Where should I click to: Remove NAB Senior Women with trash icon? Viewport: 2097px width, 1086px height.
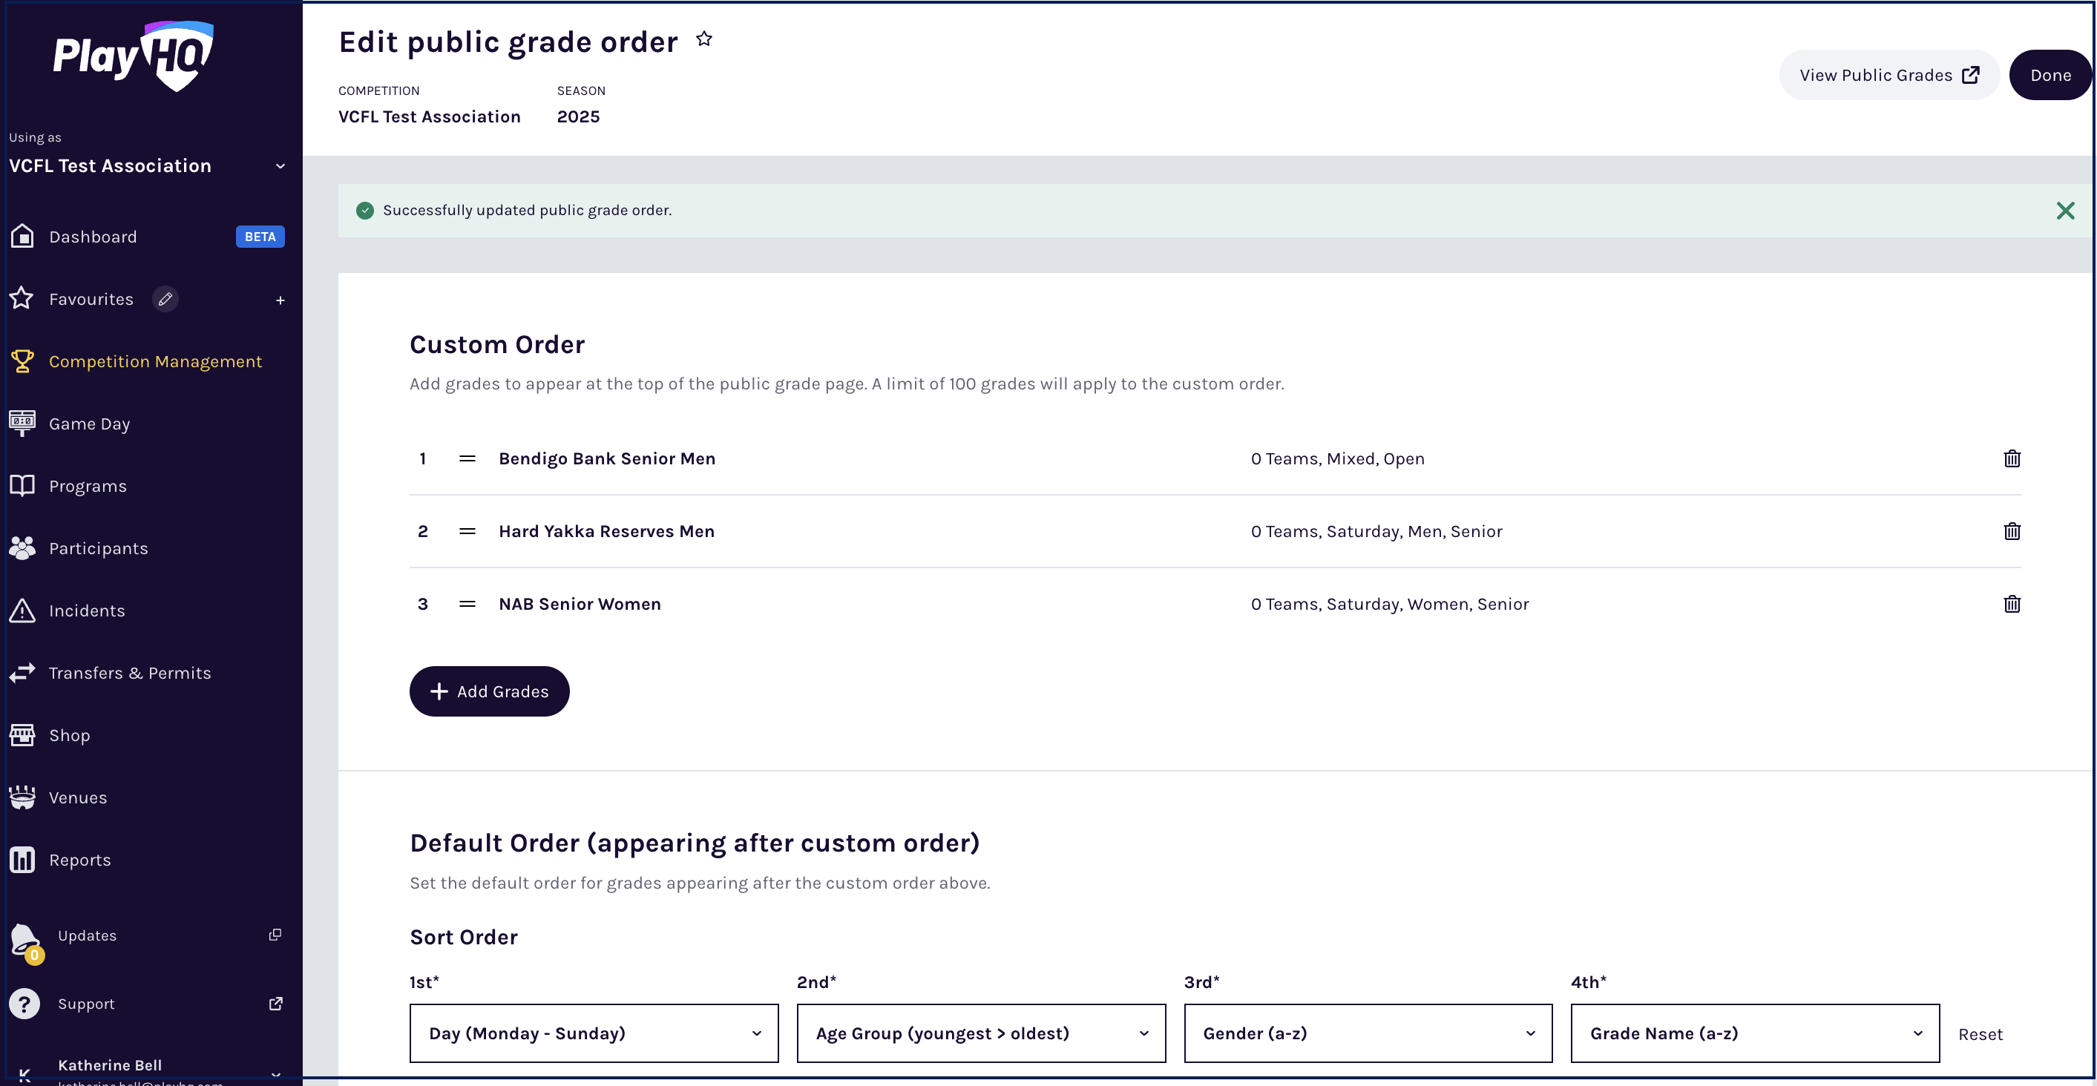[x=2012, y=603]
